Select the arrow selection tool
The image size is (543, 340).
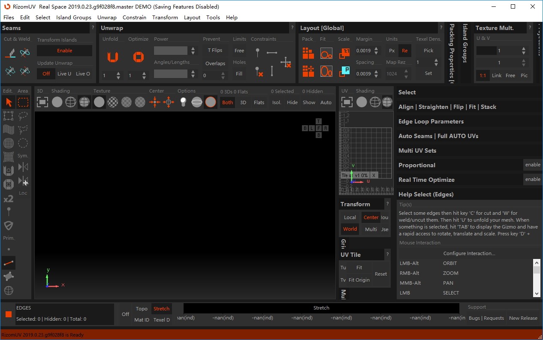(x=9, y=102)
